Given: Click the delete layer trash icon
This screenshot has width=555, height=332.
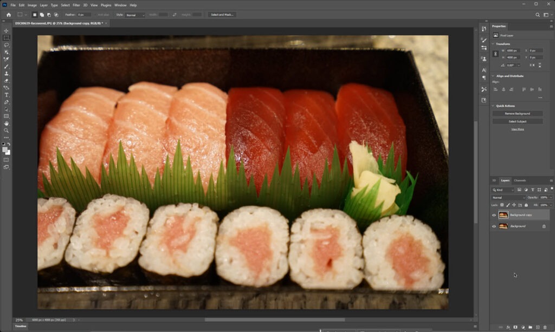Looking at the screenshot, I should (545, 327).
